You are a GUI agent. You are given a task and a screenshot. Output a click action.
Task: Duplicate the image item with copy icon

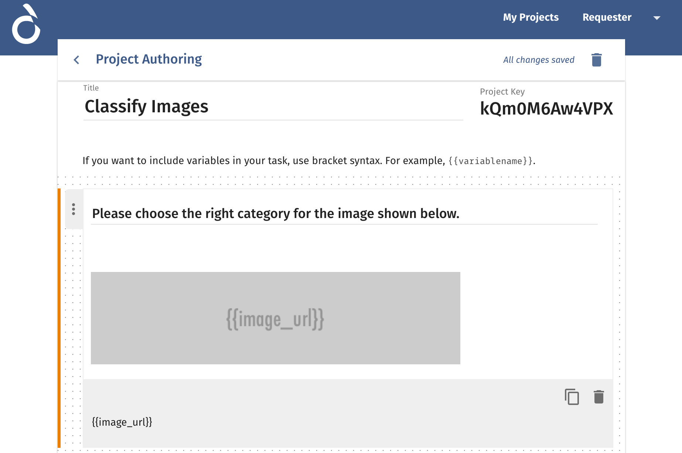pos(572,397)
